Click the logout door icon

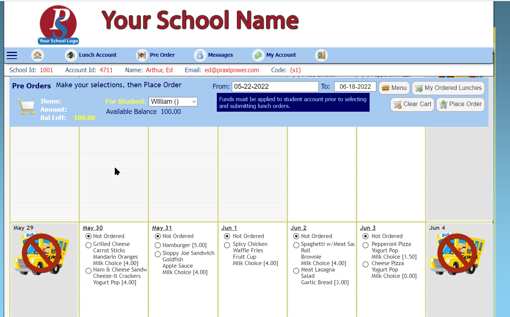click(321, 55)
